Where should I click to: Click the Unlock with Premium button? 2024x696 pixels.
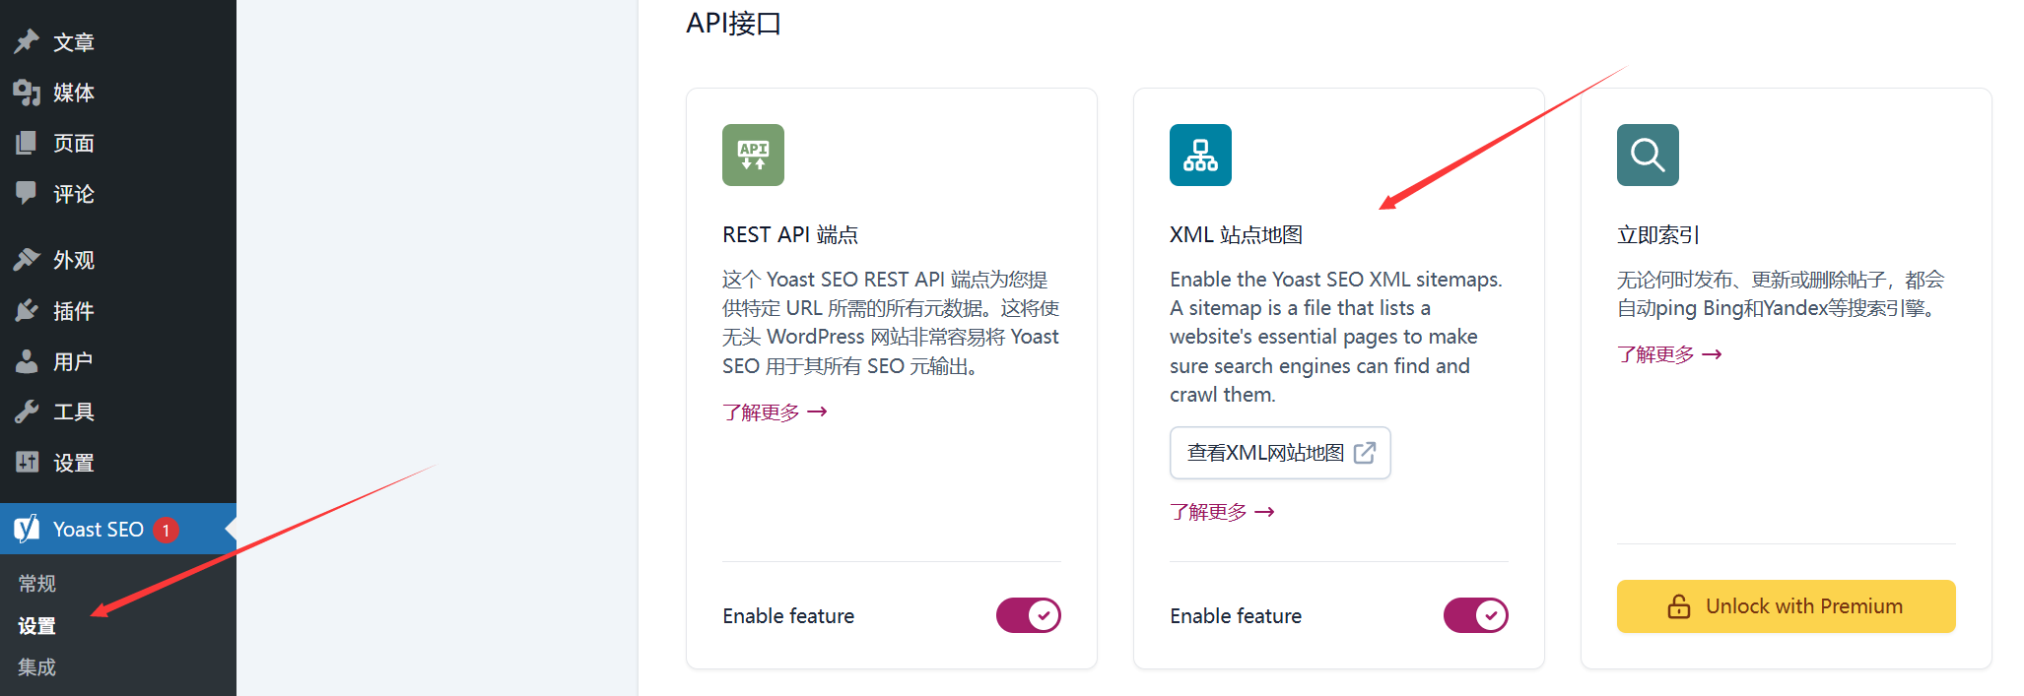click(x=1787, y=606)
